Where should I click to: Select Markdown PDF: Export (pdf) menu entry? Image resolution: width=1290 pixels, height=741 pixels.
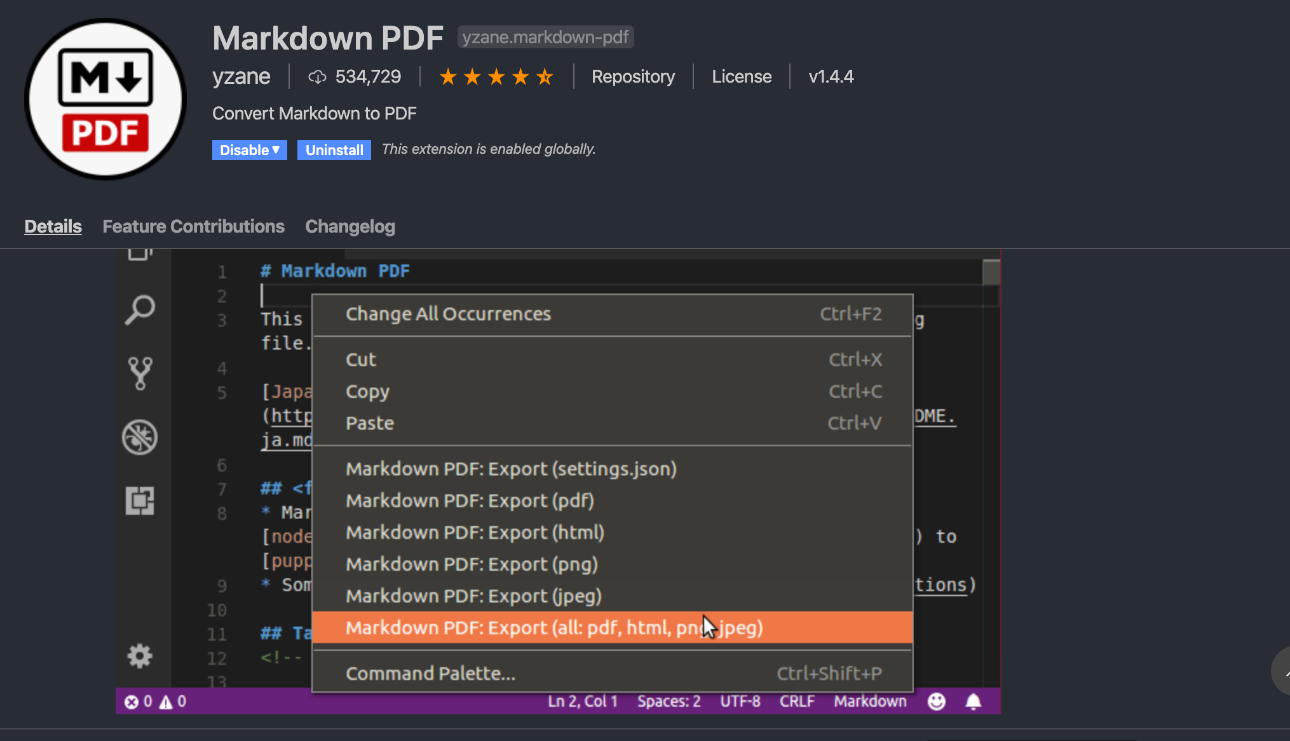(470, 501)
